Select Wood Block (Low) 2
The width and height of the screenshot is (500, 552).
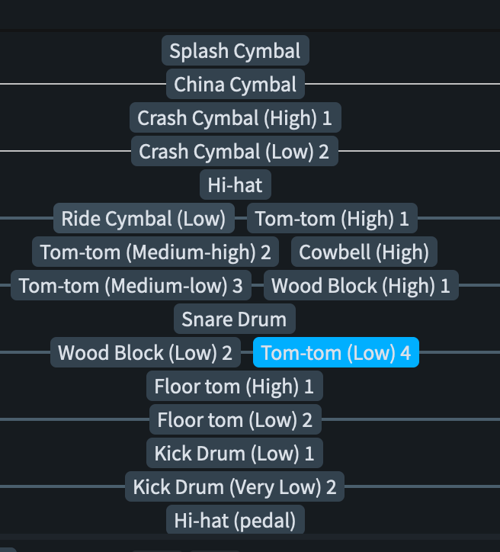tap(145, 353)
